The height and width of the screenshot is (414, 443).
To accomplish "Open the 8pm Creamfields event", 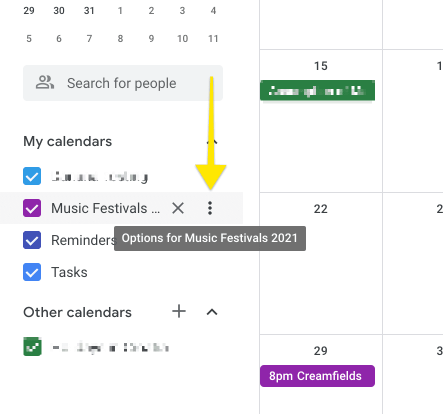I will (x=317, y=376).
